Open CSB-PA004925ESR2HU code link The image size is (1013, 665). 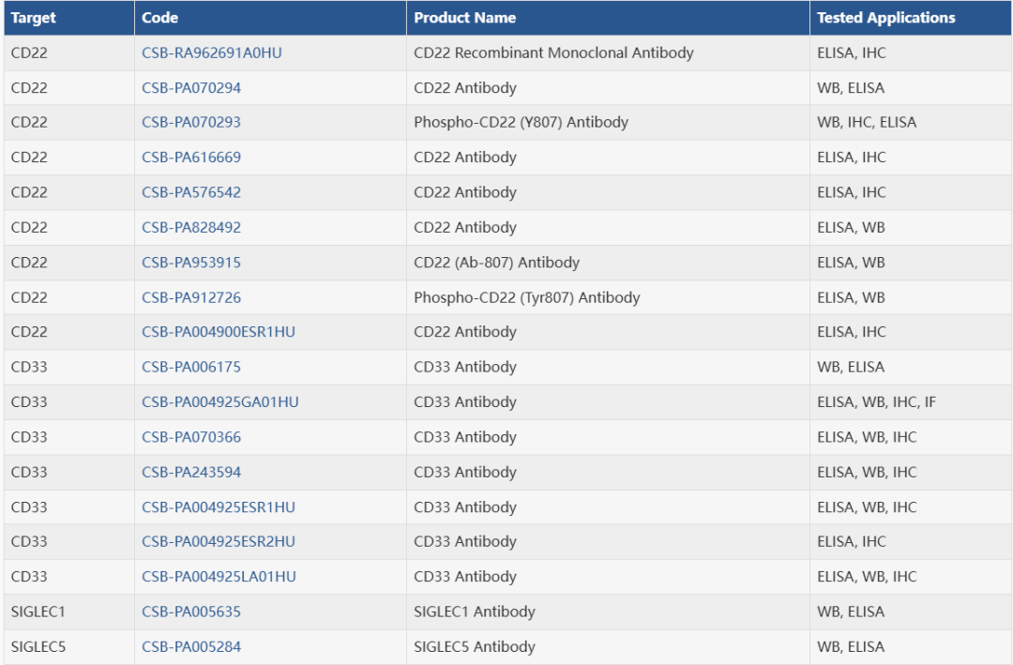click(x=219, y=541)
